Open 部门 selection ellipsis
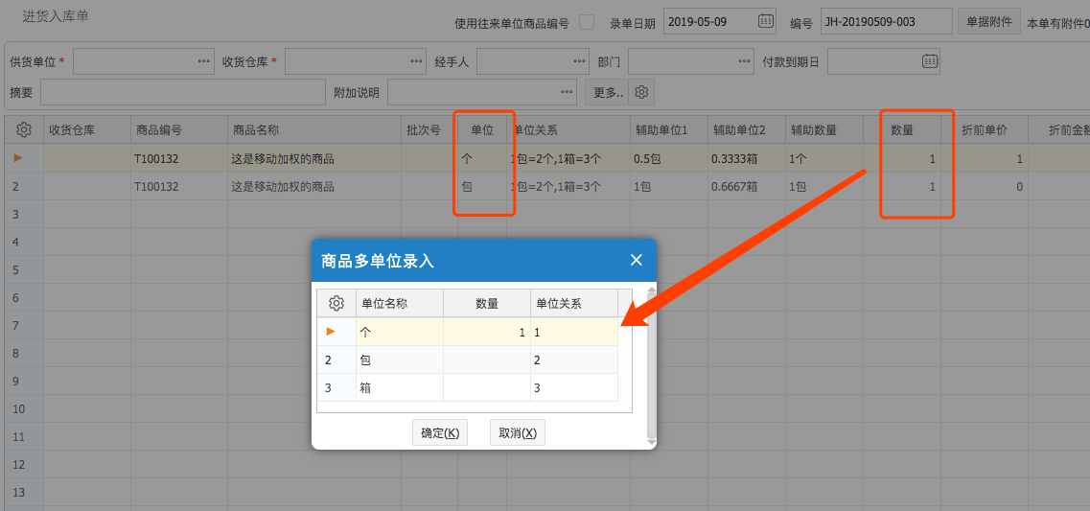 [745, 61]
